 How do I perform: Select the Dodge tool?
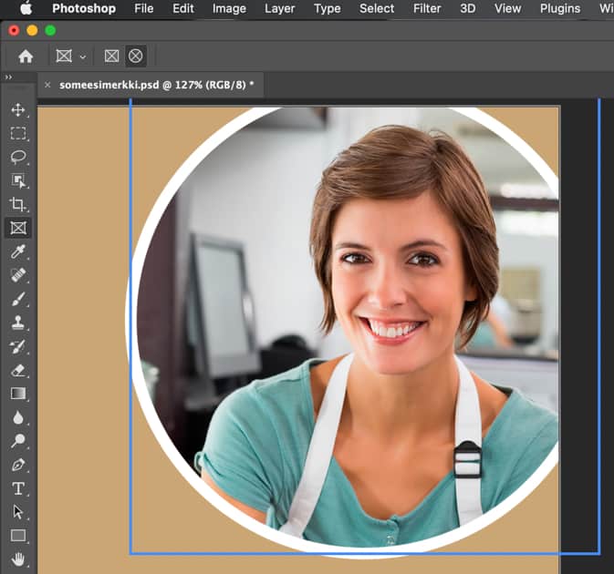18,441
